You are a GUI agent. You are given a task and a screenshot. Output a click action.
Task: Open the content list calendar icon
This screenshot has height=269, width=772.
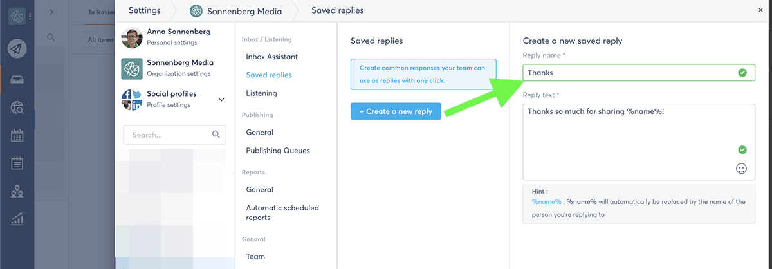(x=17, y=163)
